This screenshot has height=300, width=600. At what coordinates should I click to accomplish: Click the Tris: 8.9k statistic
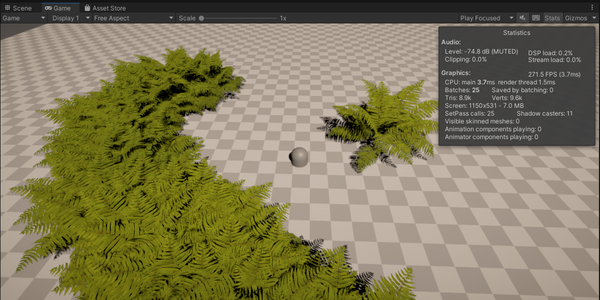pos(458,98)
